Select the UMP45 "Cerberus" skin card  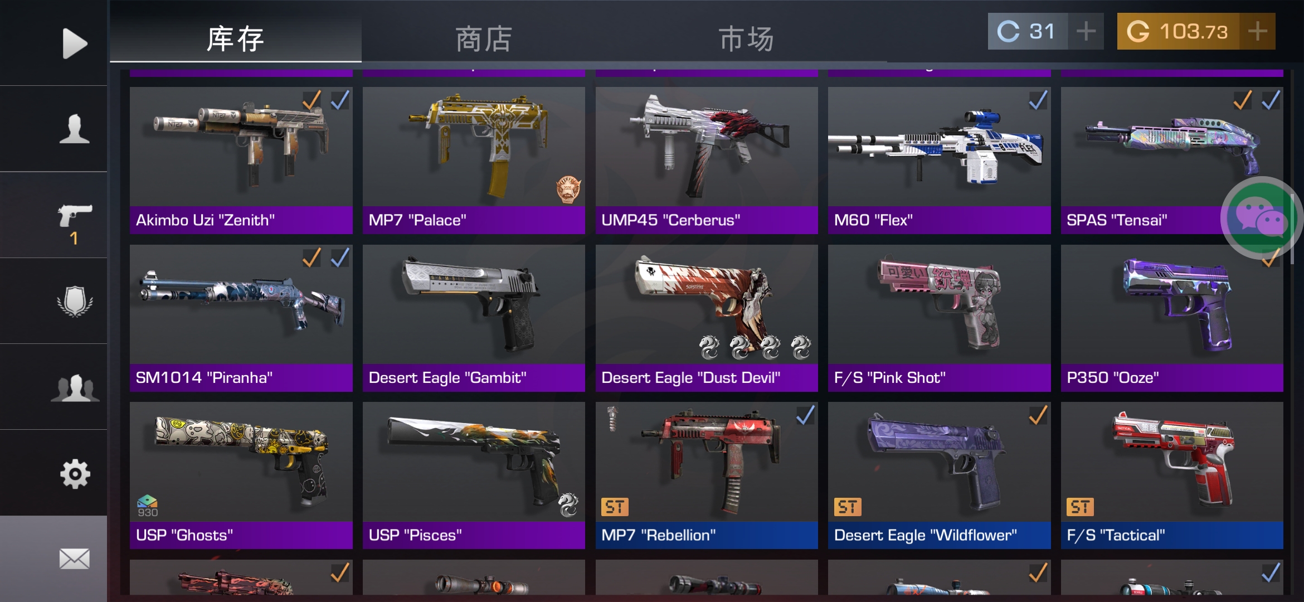click(x=707, y=161)
